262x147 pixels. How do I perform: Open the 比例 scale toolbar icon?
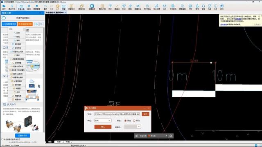coord(165,7)
